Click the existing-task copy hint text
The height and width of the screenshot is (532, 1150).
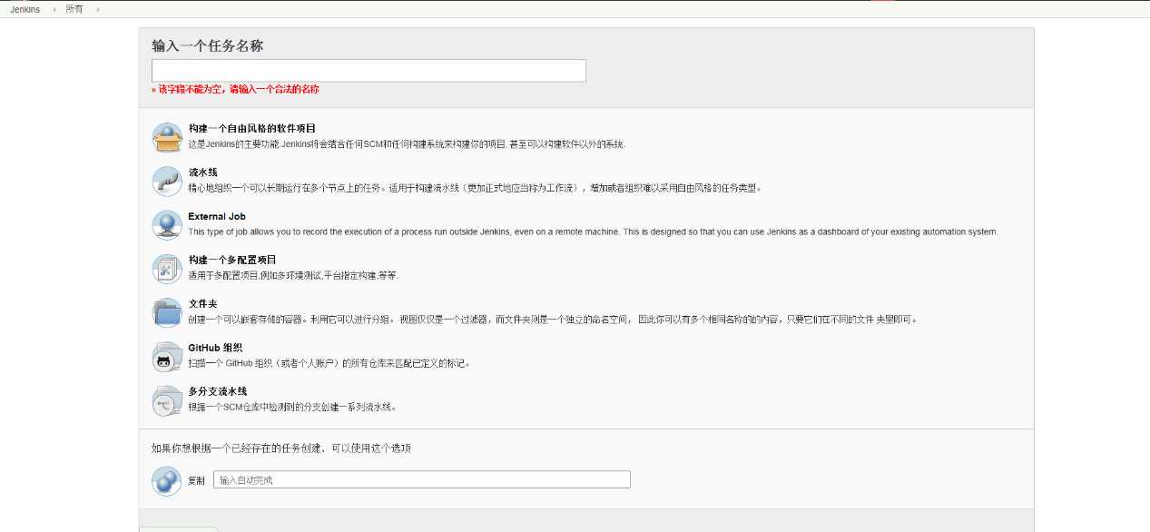(281, 448)
